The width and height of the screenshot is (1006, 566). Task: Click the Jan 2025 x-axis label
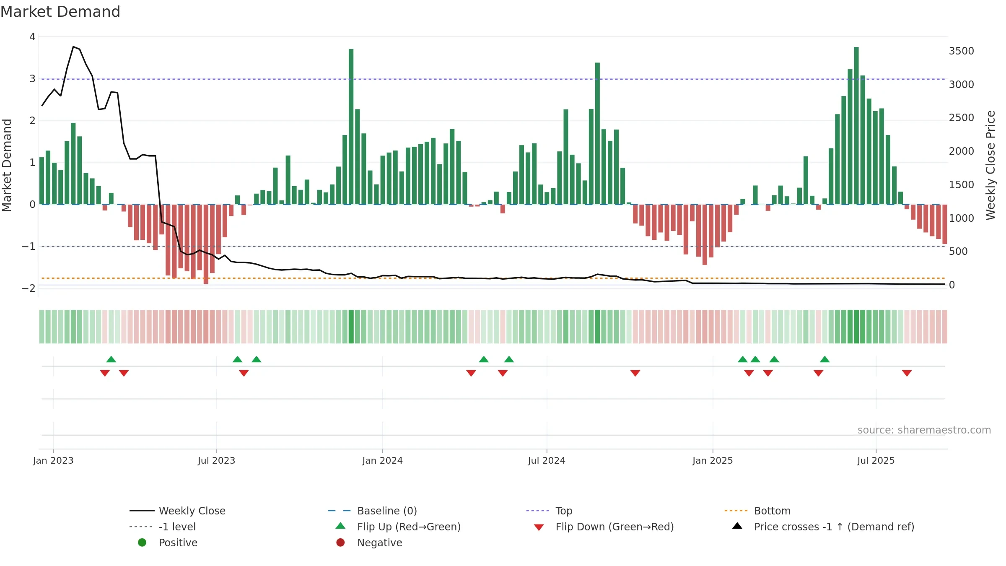(x=713, y=460)
